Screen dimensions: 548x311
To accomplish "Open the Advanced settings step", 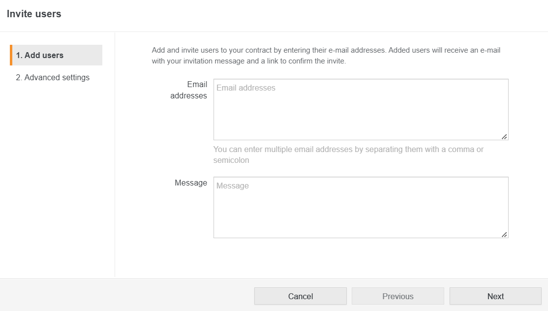I will [53, 77].
